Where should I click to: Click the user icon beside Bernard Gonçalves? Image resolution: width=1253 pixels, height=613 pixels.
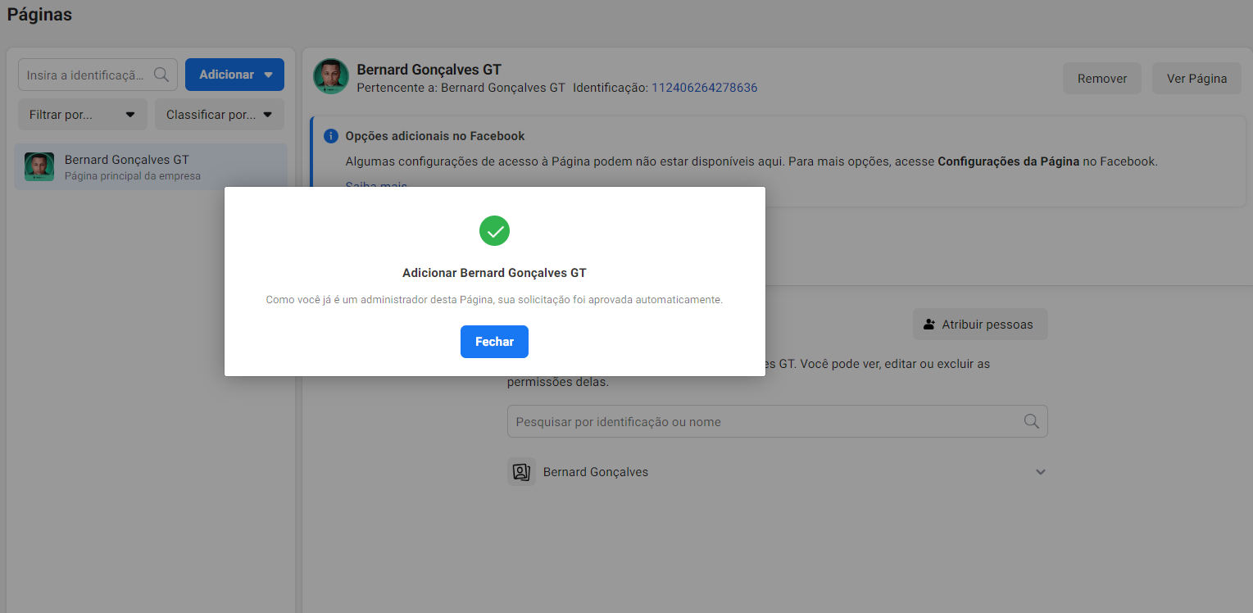tap(521, 472)
